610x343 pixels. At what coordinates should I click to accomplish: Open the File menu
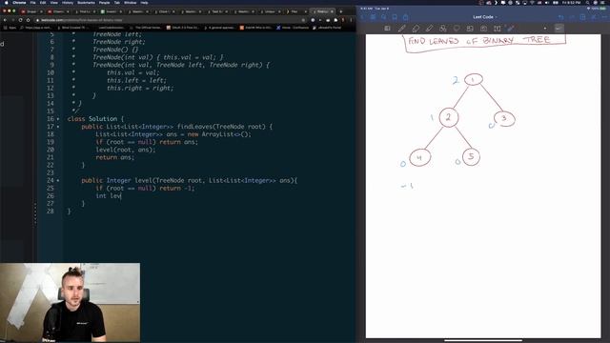33,2
